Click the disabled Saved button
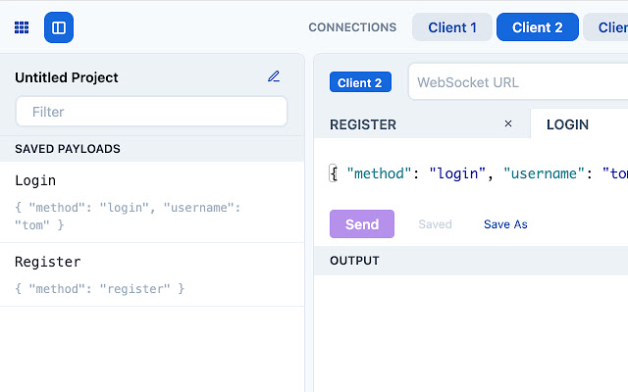Screen dimensions: 628x392 click(435, 224)
